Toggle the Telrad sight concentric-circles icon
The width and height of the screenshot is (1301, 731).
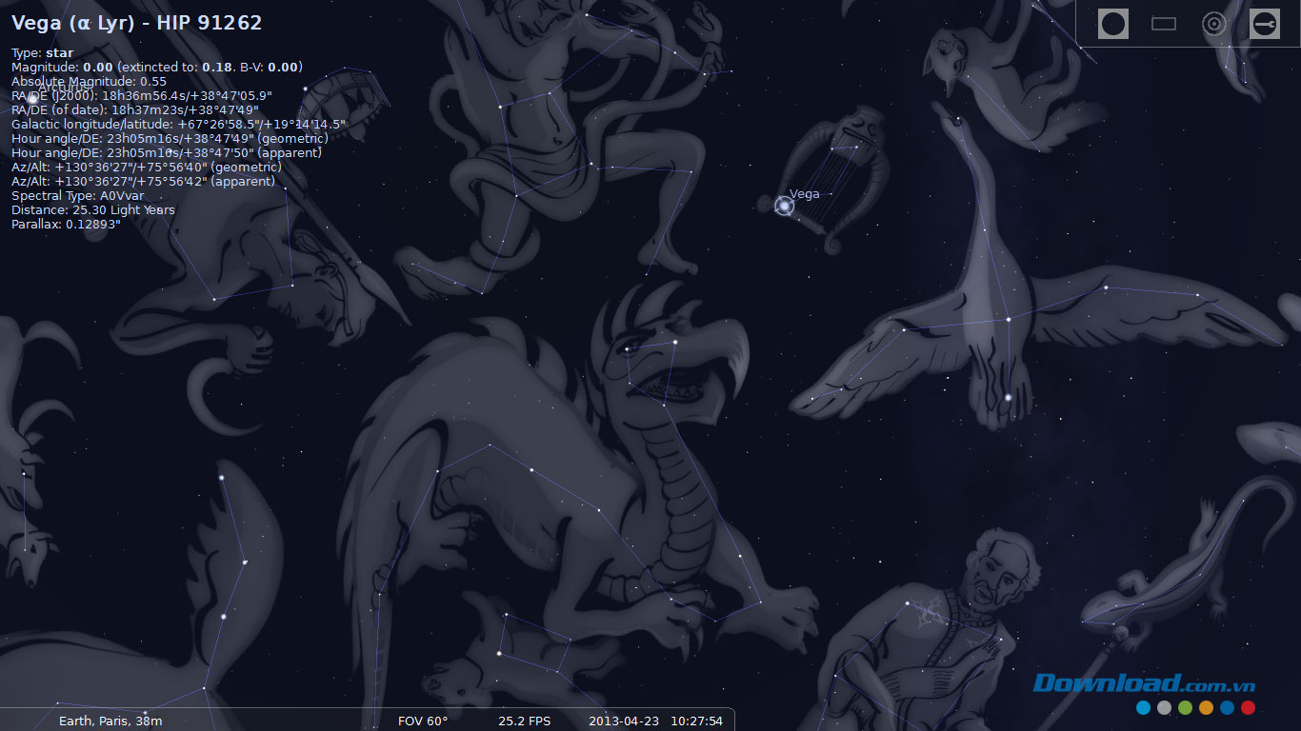click(1214, 24)
